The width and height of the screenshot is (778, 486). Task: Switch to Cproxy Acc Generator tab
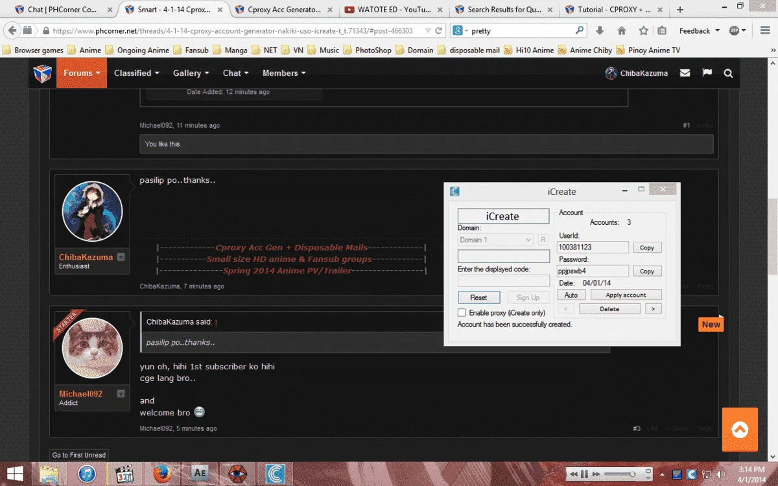(284, 10)
